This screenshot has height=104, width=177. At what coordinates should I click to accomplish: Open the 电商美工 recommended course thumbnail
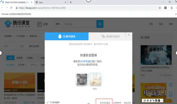pos(156,93)
